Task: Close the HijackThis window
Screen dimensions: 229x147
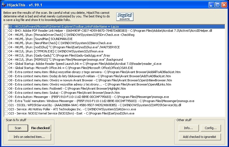Action: point(224,5)
